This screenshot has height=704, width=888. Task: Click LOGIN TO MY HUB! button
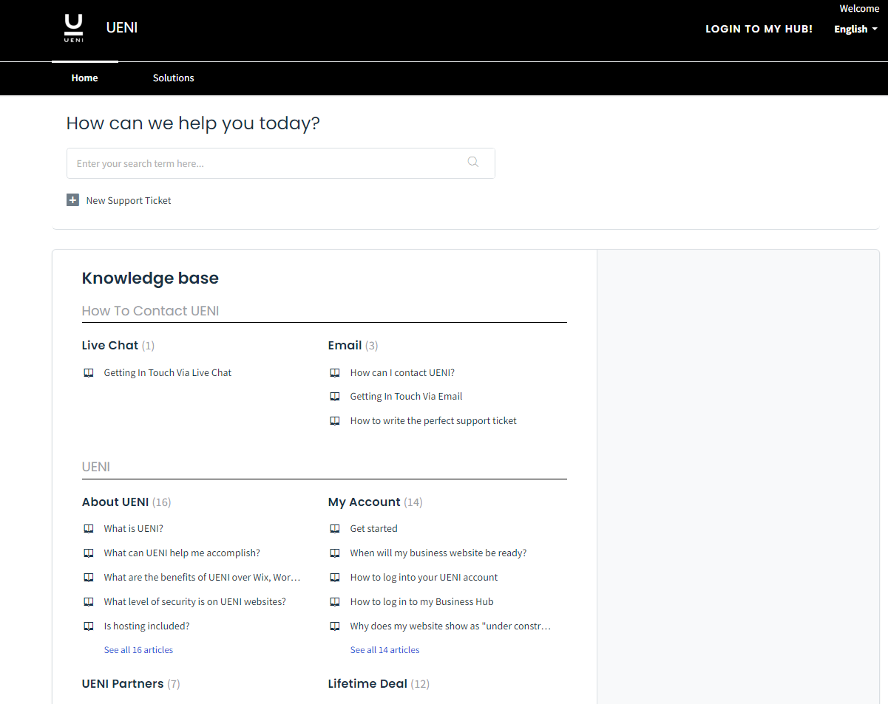click(759, 29)
